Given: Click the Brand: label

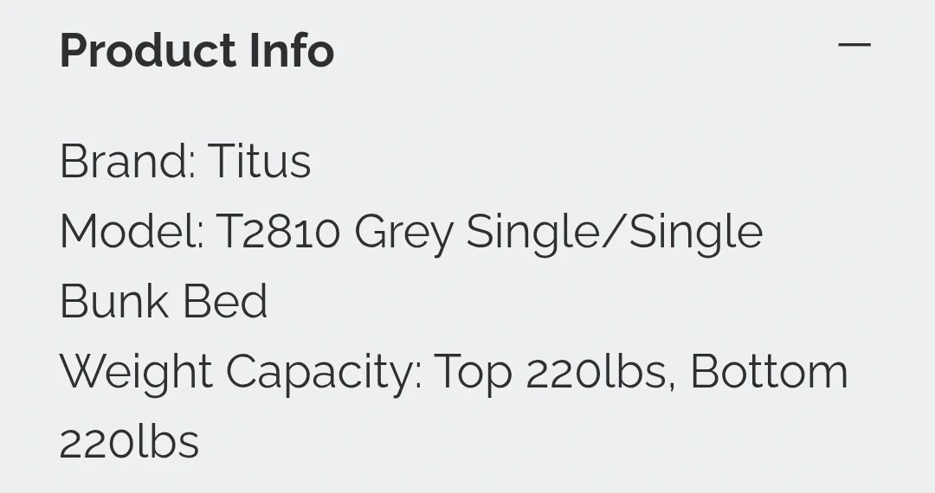Looking at the screenshot, I should [127, 162].
